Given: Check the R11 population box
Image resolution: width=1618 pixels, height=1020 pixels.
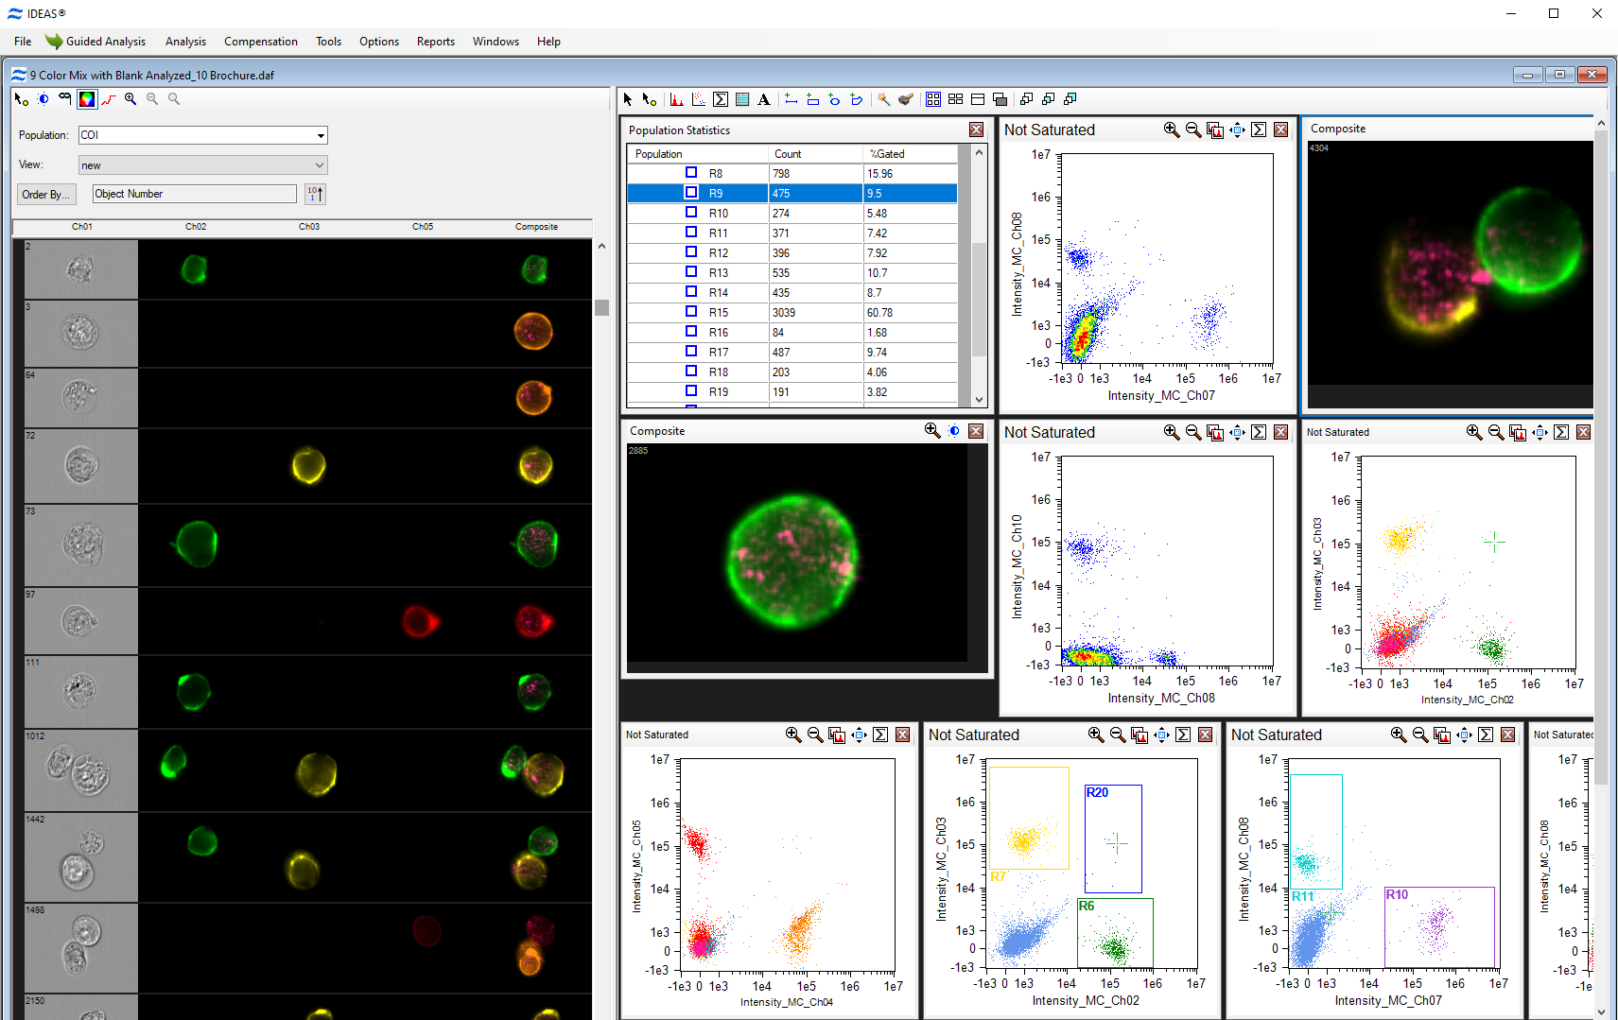Looking at the screenshot, I should [x=691, y=233].
